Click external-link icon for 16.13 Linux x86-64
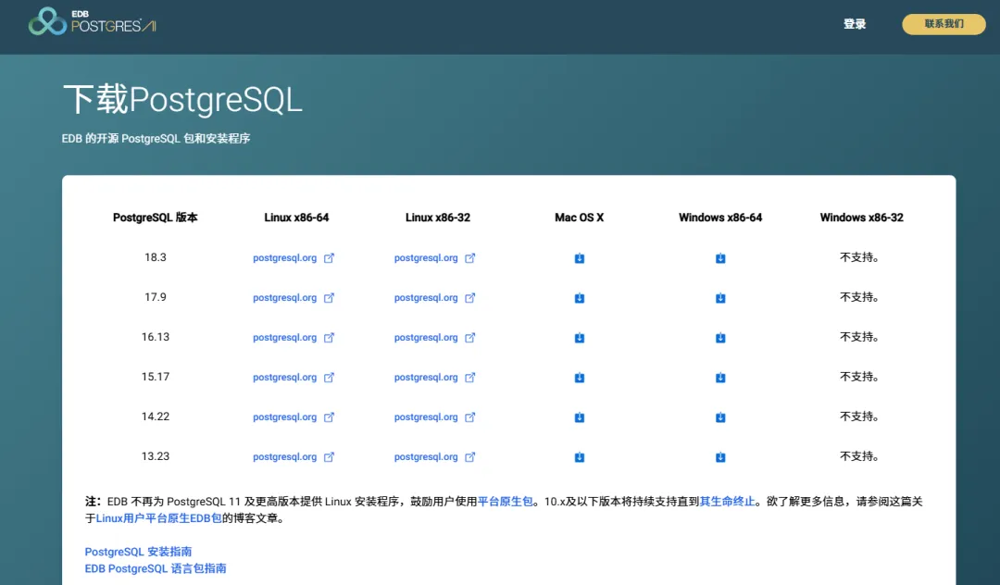 (329, 338)
